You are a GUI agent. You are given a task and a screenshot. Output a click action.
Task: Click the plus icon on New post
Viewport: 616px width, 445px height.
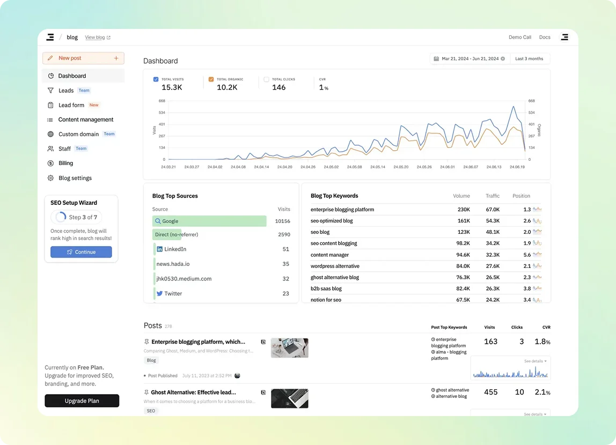tap(116, 58)
